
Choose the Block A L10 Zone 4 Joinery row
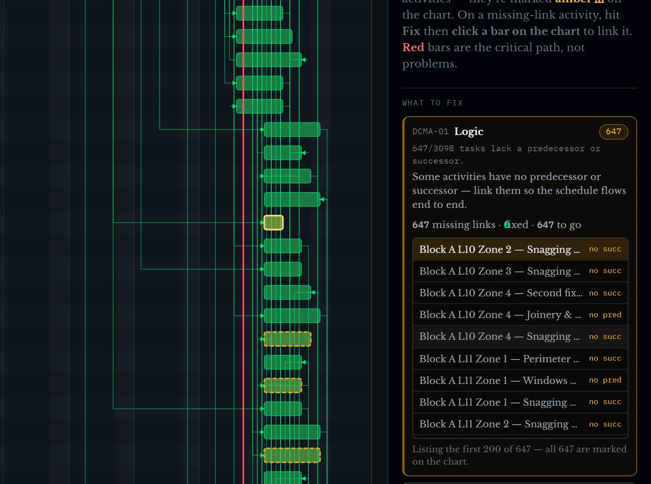tap(520, 315)
